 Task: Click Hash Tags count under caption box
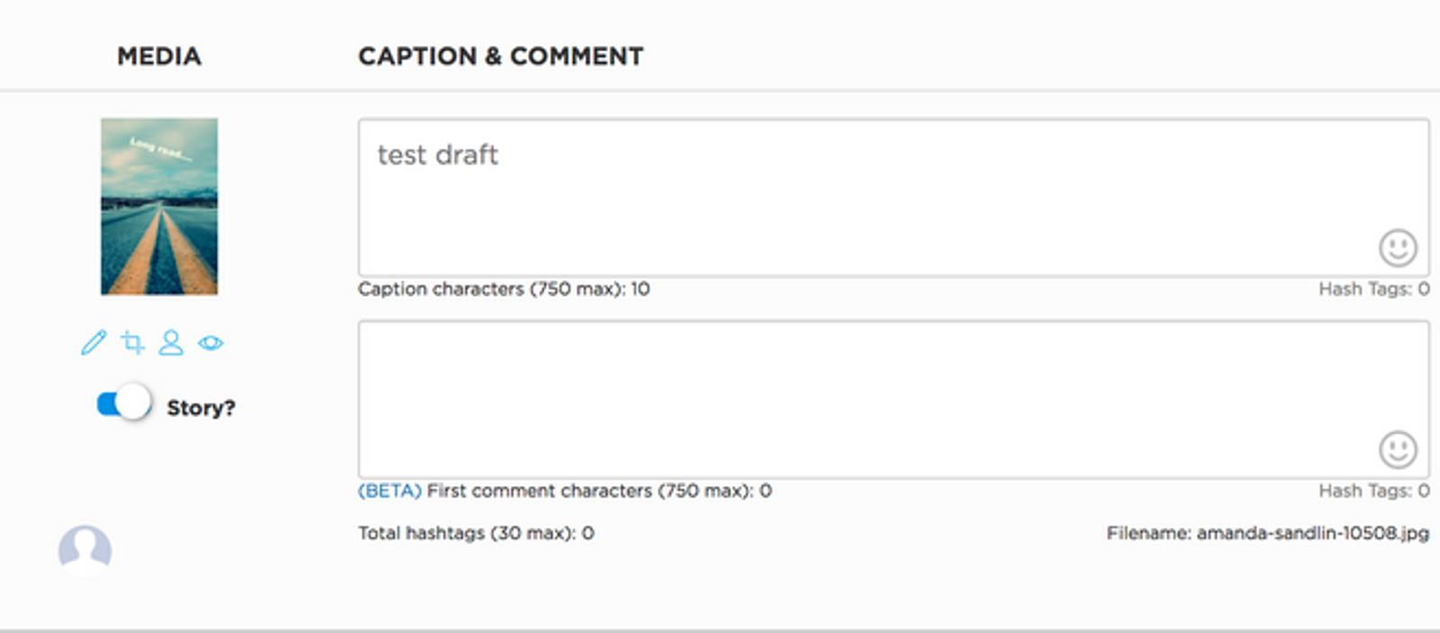click(x=1374, y=289)
